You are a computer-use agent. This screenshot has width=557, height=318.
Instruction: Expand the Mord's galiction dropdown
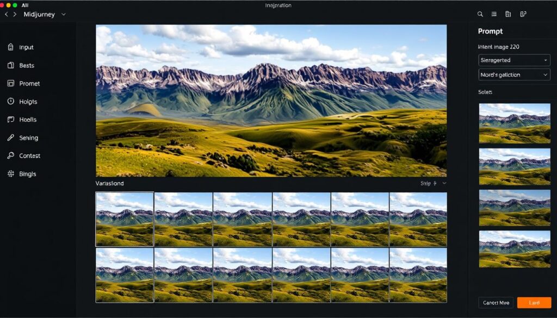coord(514,74)
